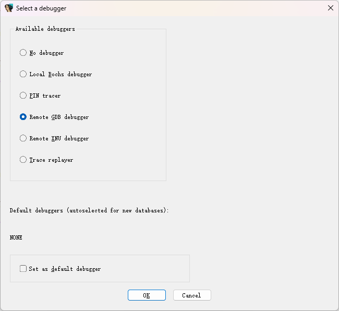Click the "Default debuggers (autoselected...)" label

click(x=89, y=210)
